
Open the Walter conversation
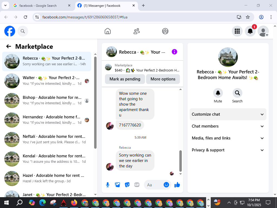pos(47,81)
